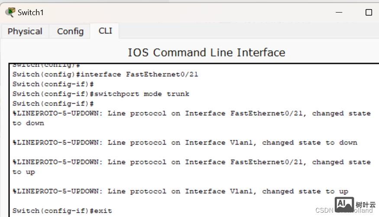The image size is (379, 217).
Task: Select the CLI tab
Action: [105, 31]
